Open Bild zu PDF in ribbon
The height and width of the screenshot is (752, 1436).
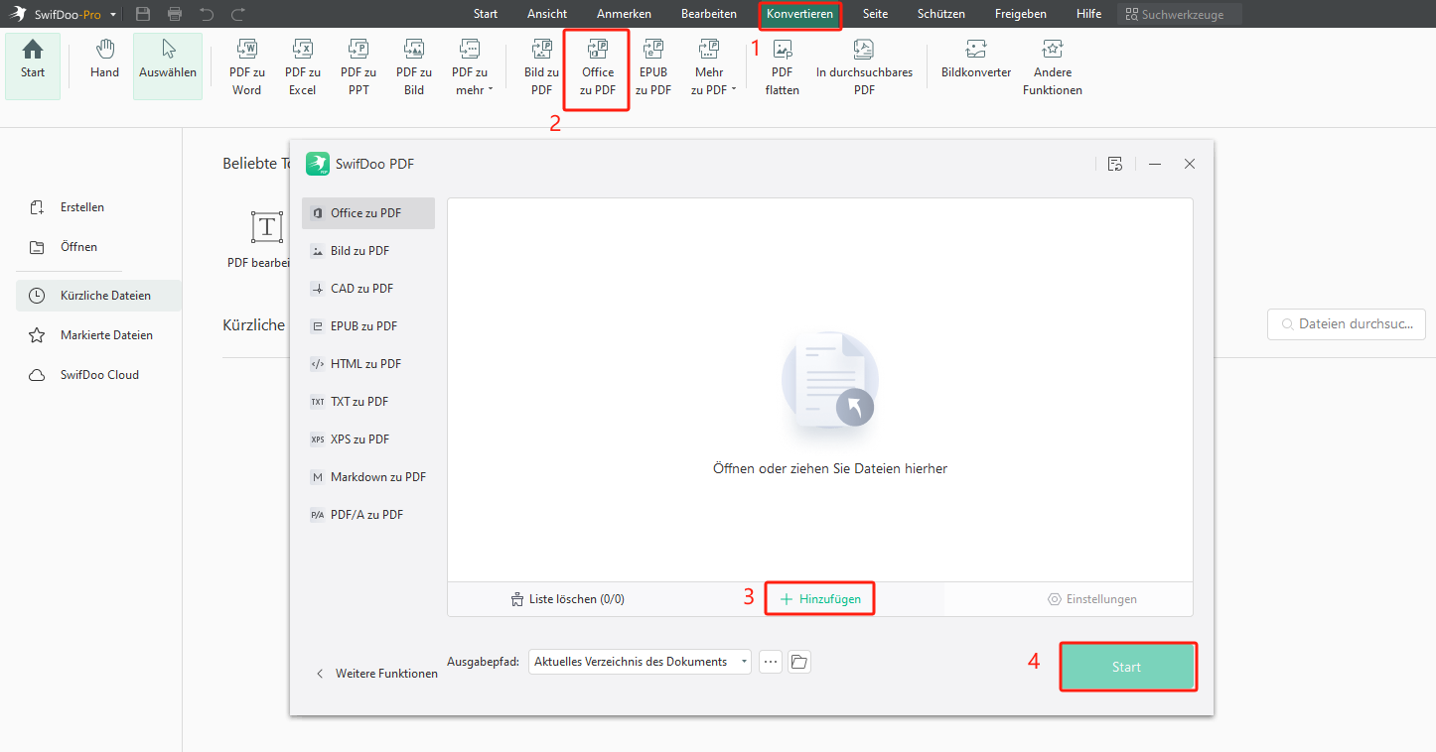[x=541, y=67]
